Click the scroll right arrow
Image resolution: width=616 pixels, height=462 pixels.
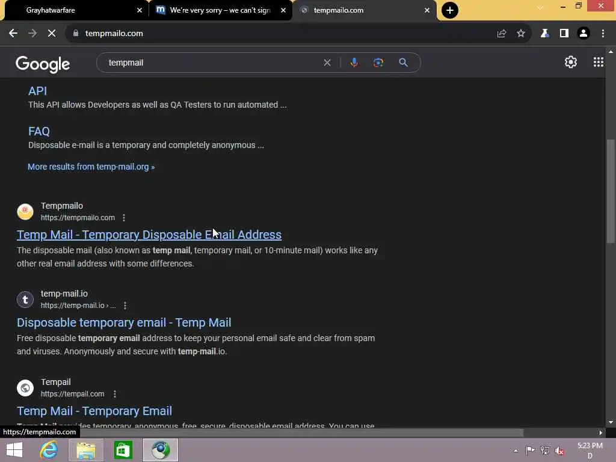click(600, 433)
